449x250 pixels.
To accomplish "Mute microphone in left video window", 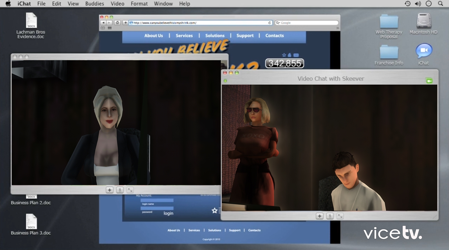I will [x=120, y=190].
